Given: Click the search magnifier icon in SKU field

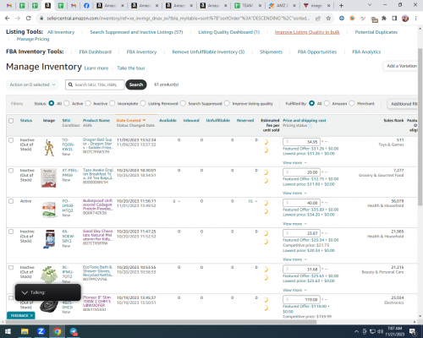Looking at the screenshot, I should pyautogui.click(x=70, y=84).
